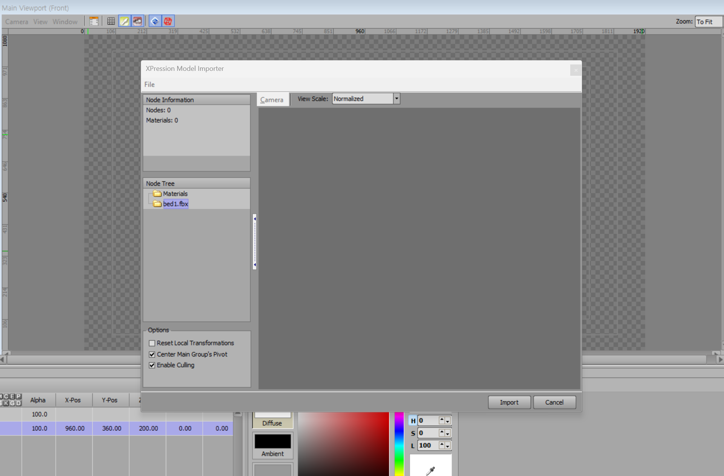Click the Cancel button
This screenshot has width=724, height=476.
(x=554, y=402)
